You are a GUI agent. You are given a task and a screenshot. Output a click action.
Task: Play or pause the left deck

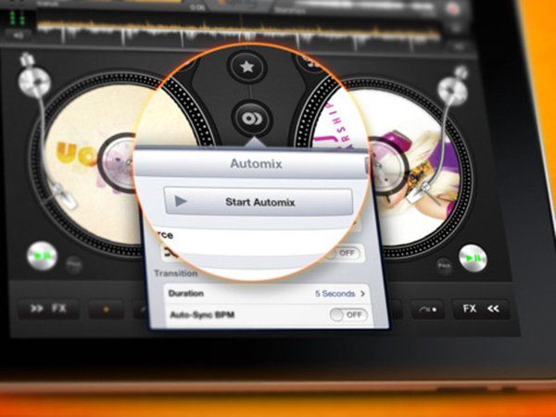(x=43, y=256)
